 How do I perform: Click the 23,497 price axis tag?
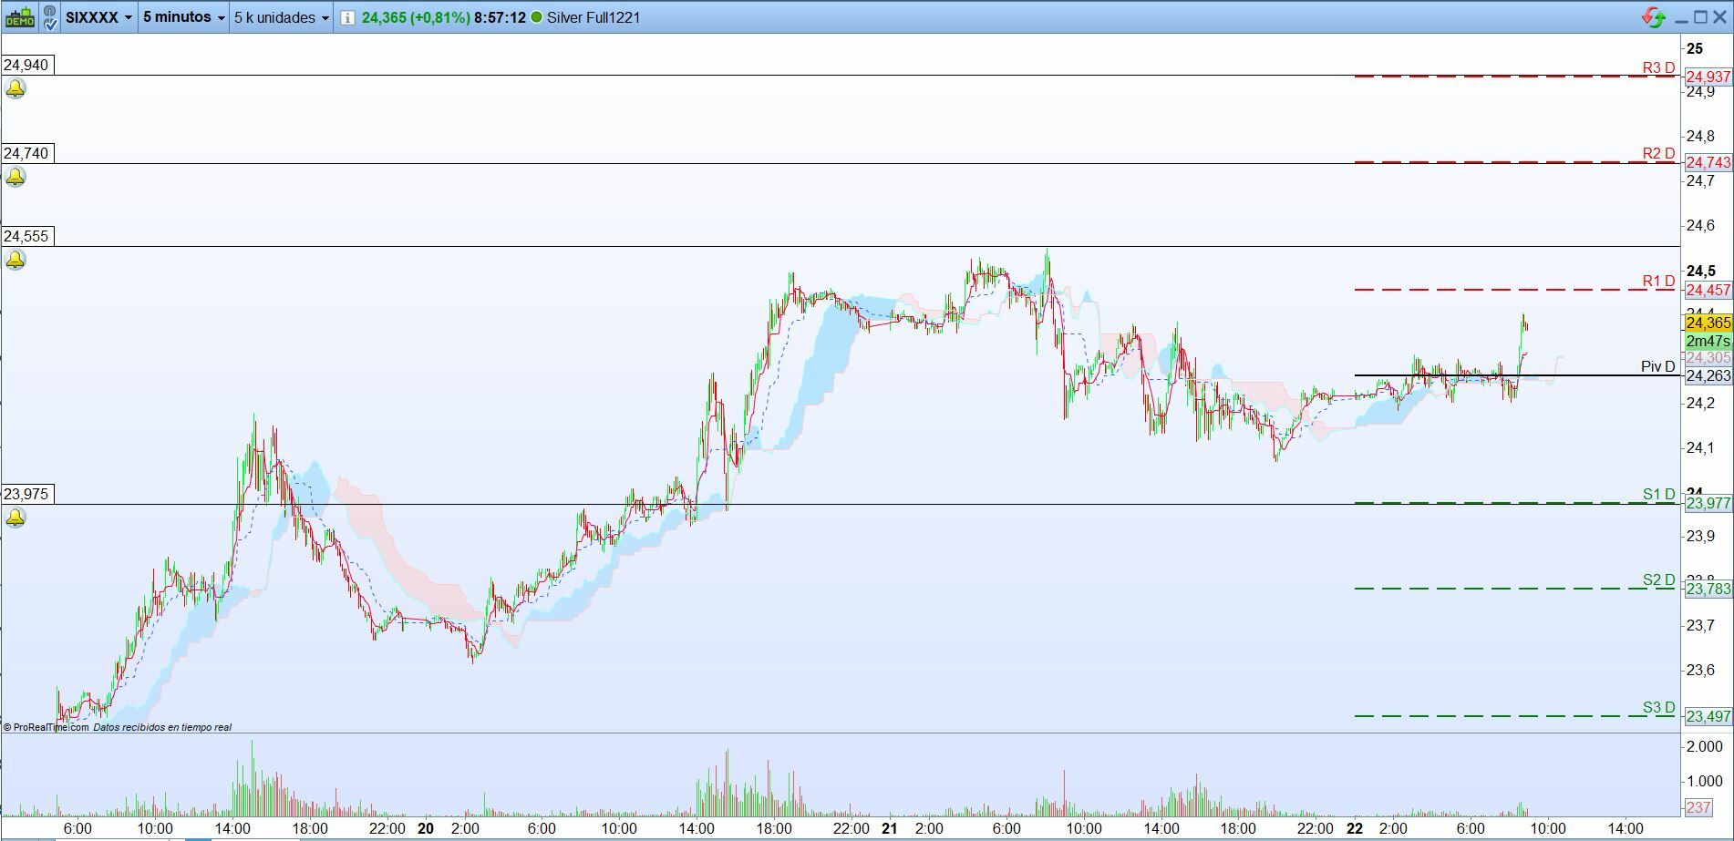[1708, 716]
